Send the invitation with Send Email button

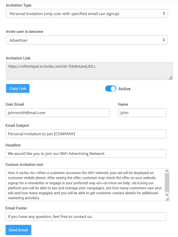18,230
